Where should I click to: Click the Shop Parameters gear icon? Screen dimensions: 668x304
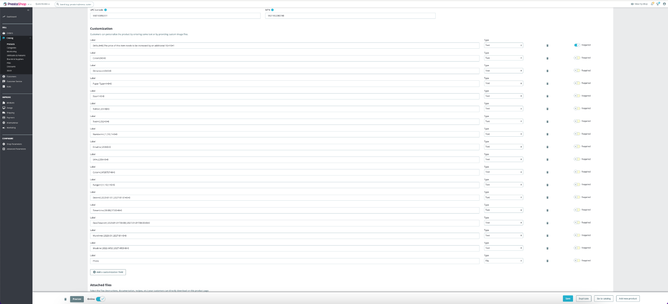(4, 144)
